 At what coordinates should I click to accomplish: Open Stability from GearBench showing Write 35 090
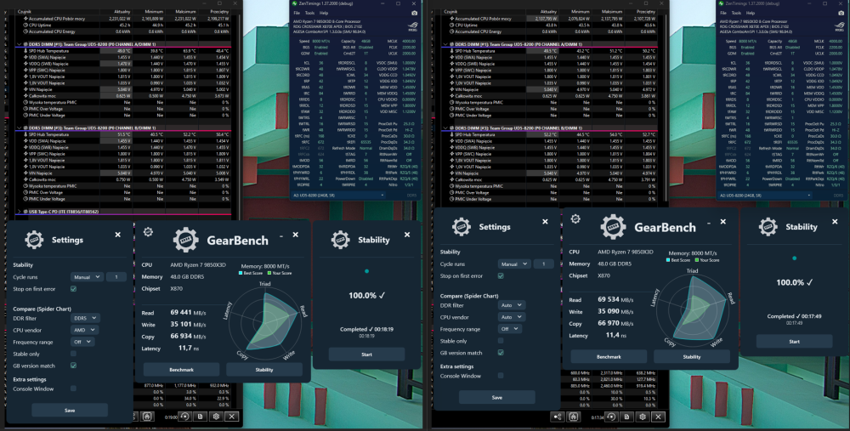(692, 357)
